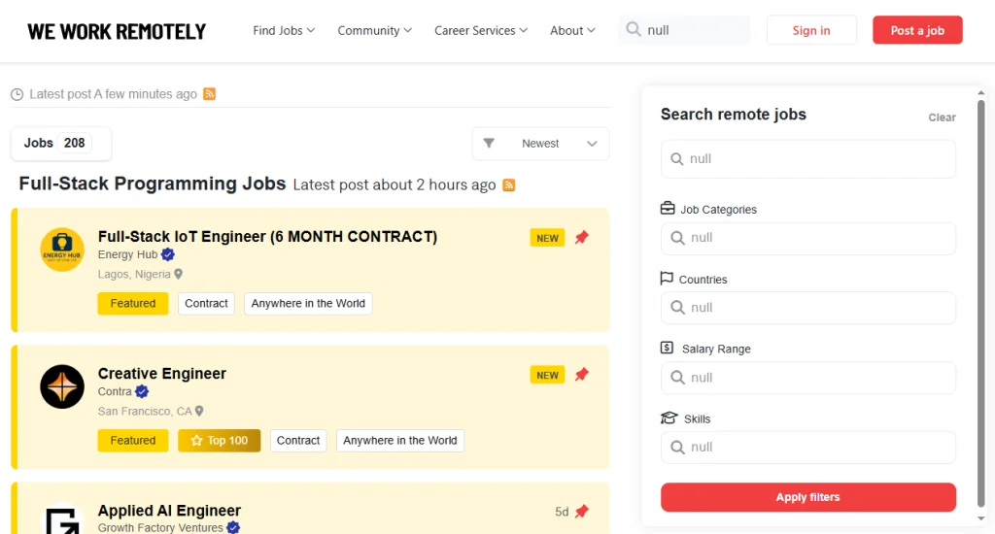Open the Find Jobs menu
This screenshot has width=995, height=534.
pos(284,30)
